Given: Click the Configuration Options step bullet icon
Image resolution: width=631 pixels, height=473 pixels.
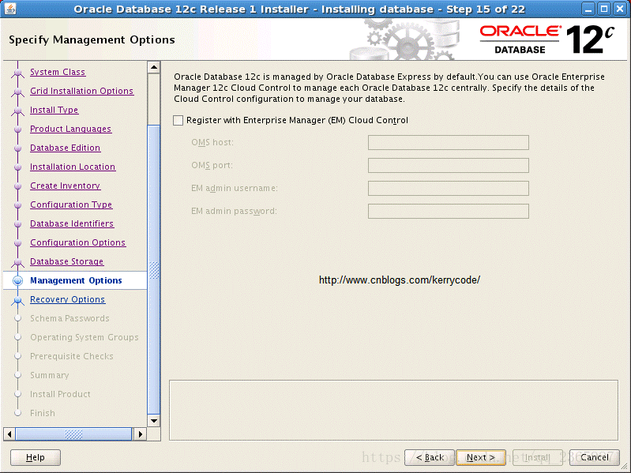Looking at the screenshot, I should coord(17,242).
